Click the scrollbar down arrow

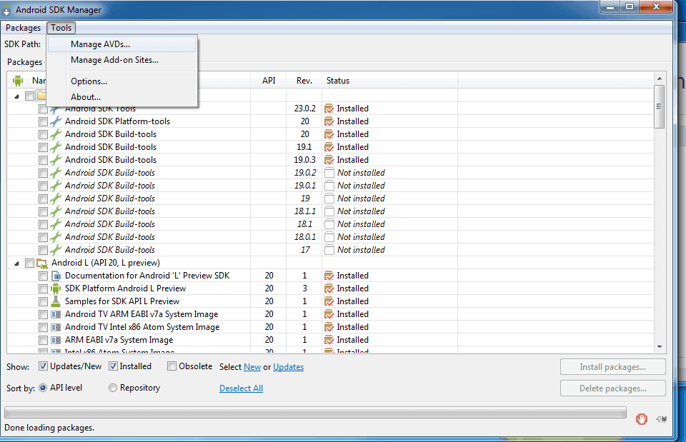[x=660, y=347]
